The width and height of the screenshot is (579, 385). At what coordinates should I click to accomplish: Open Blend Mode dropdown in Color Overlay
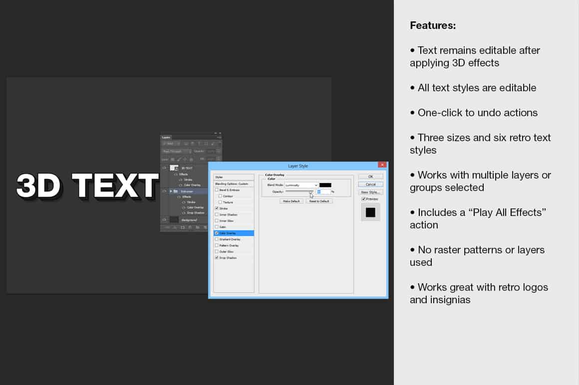[x=301, y=185]
